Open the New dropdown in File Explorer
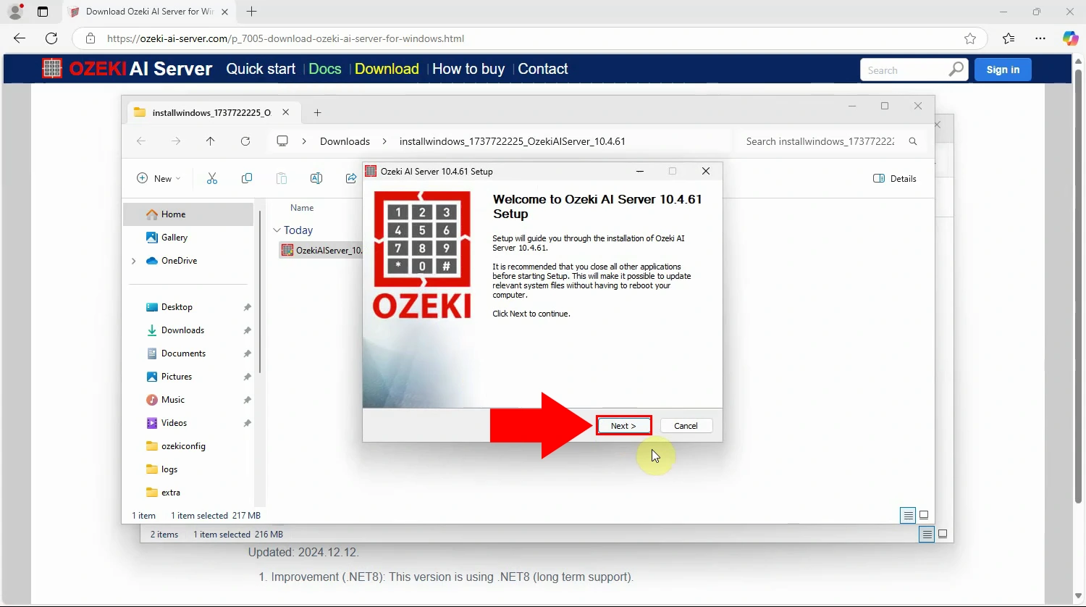This screenshot has width=1086, height=607. tap(159, 178)
